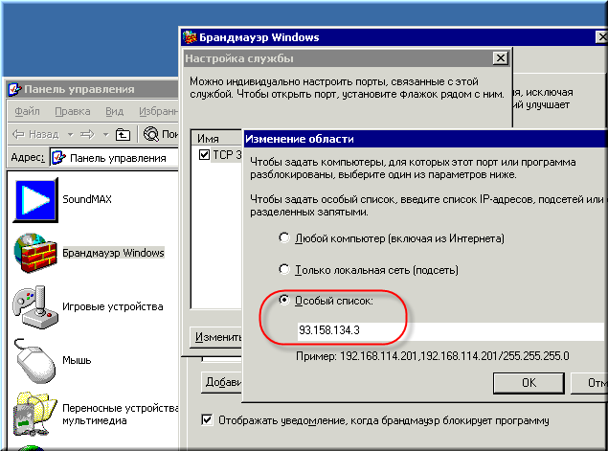The height and width of the screenshot is (451, 608).
Task: Open the Forward button history dropdown arrow
Action: click(105, 135)
